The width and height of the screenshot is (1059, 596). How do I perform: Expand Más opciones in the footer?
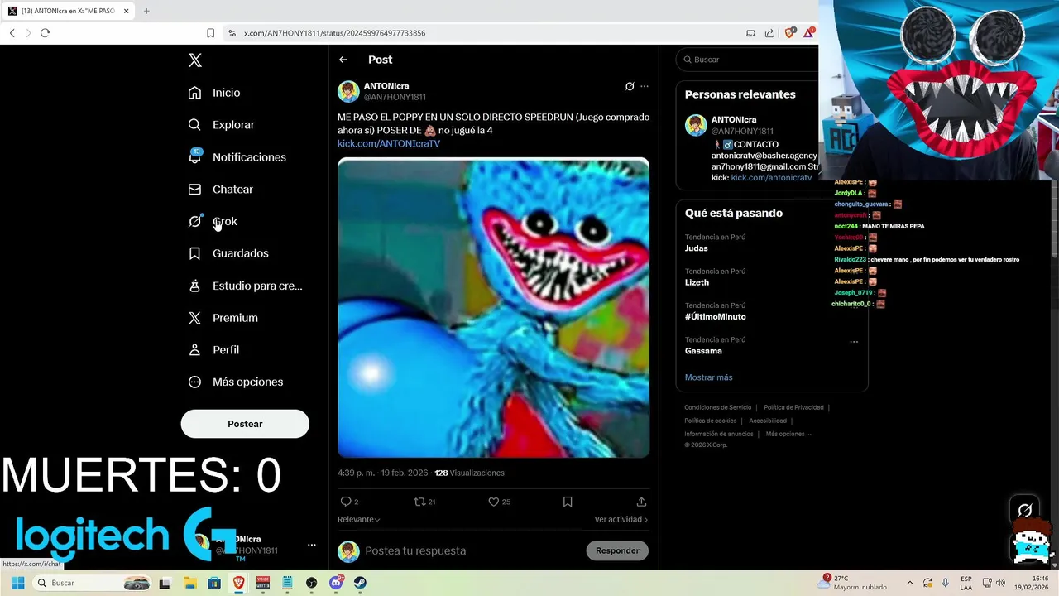click(788, 434)
